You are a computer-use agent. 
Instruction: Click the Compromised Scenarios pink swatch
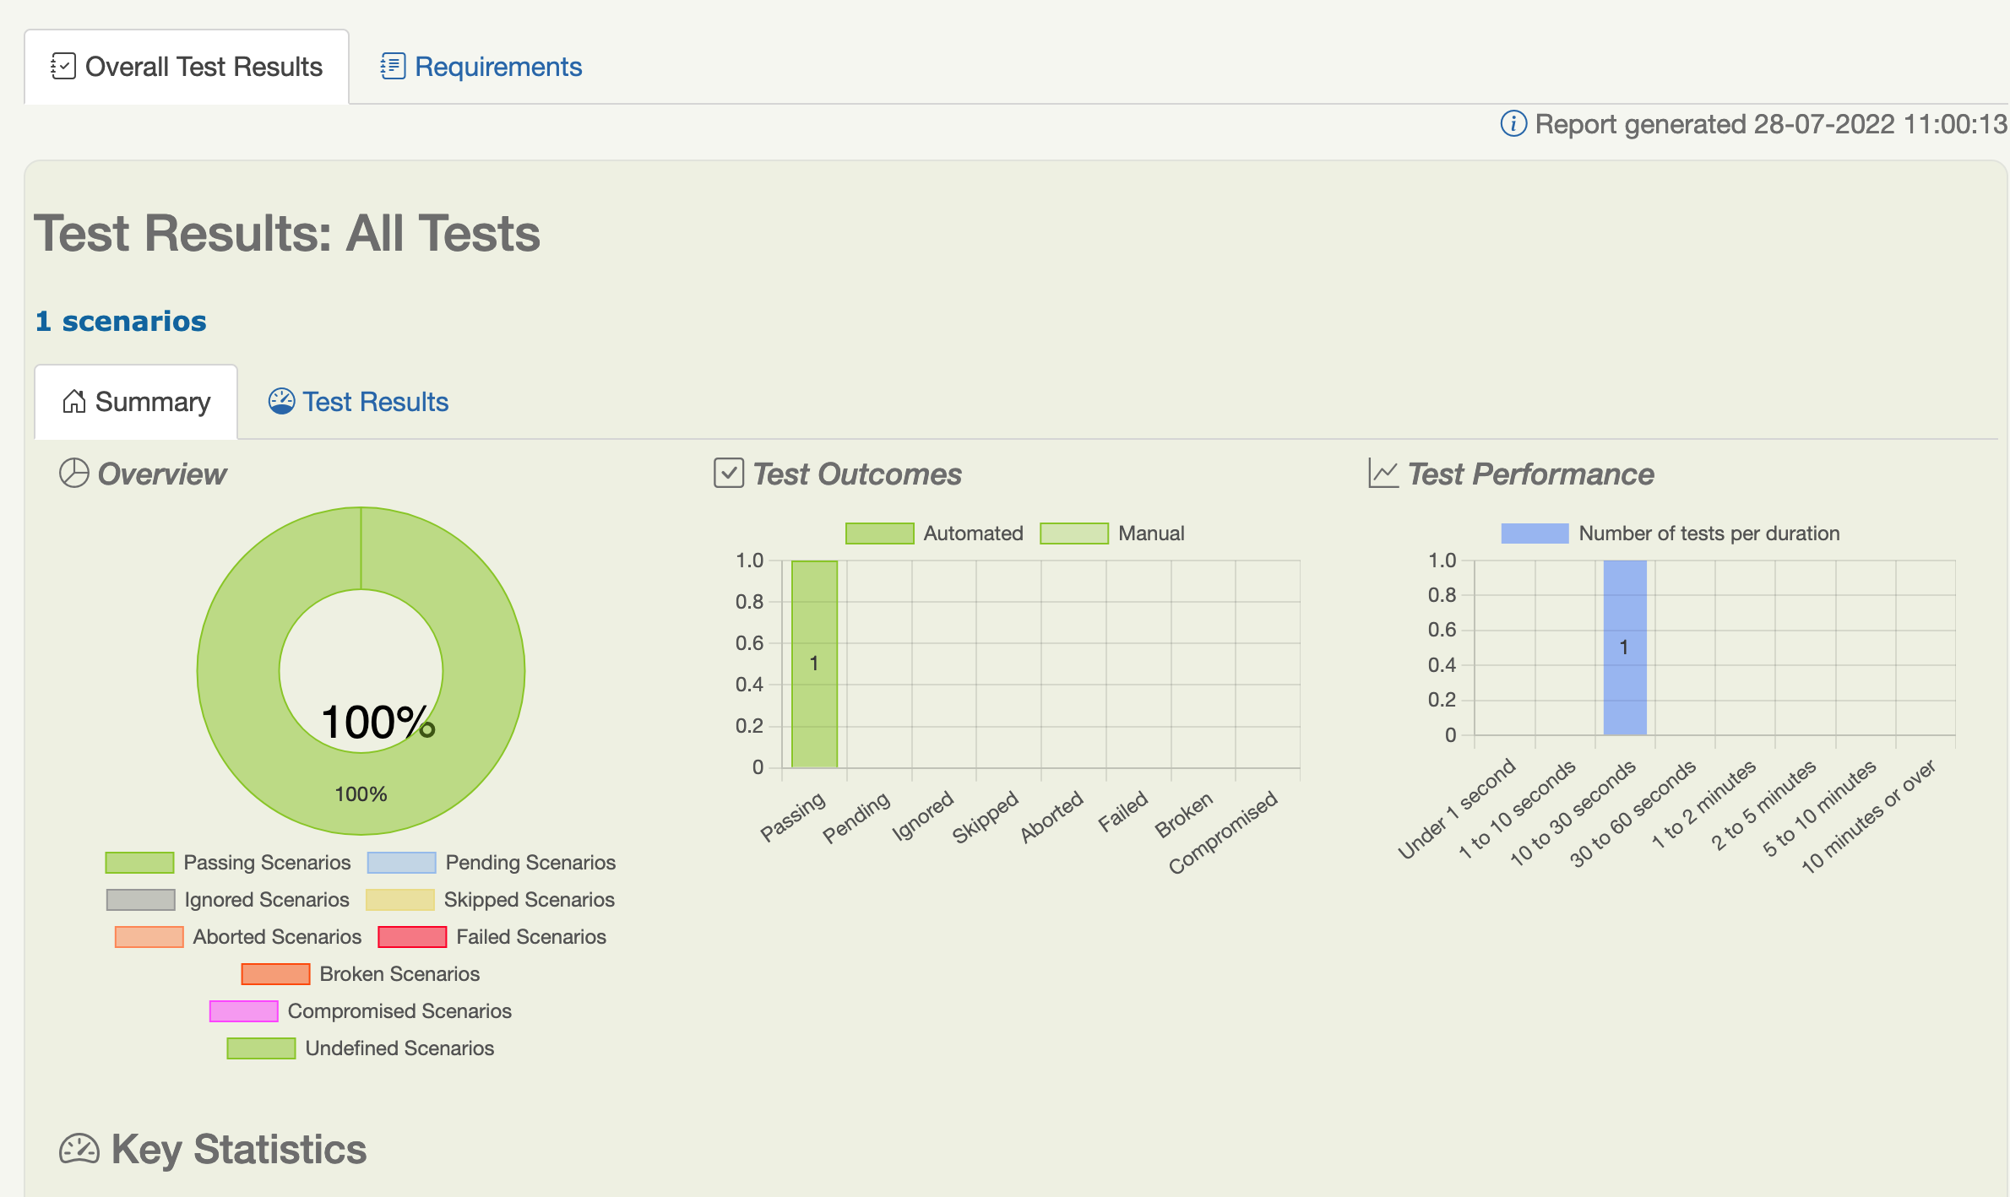pyautogui.click(x=243, y=1011)
